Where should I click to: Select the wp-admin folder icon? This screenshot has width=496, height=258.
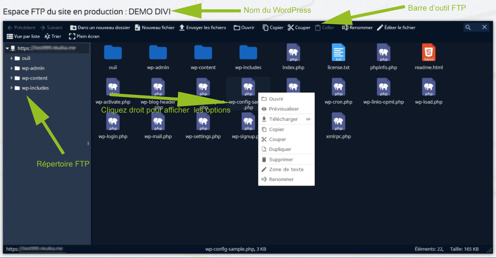[x=158, y=52]
